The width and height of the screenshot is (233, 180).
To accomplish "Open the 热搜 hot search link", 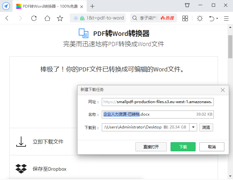I will (x=167, y=18).
